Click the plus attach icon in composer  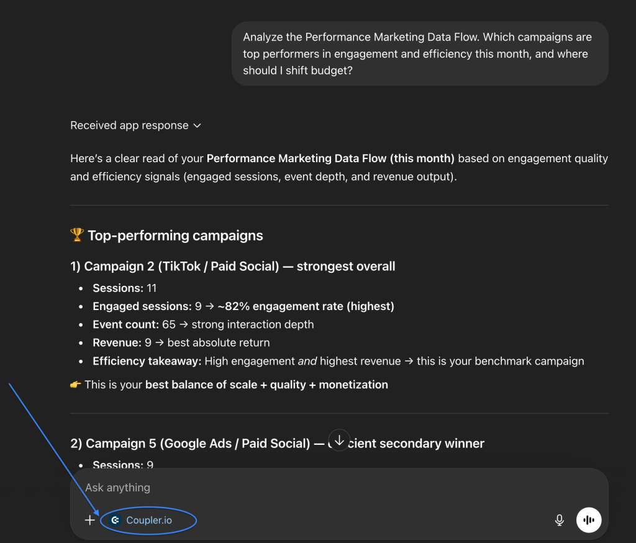(x=90, y=520)
